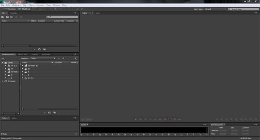Open the Favorites menu
Image resolution: width=260 pixels, height=140 pixels.
click(40, 5)
